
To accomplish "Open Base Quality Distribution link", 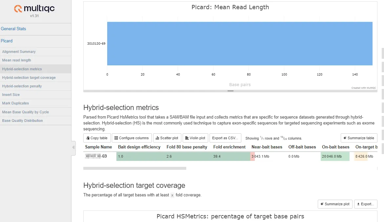I will [x=22, y=121].
